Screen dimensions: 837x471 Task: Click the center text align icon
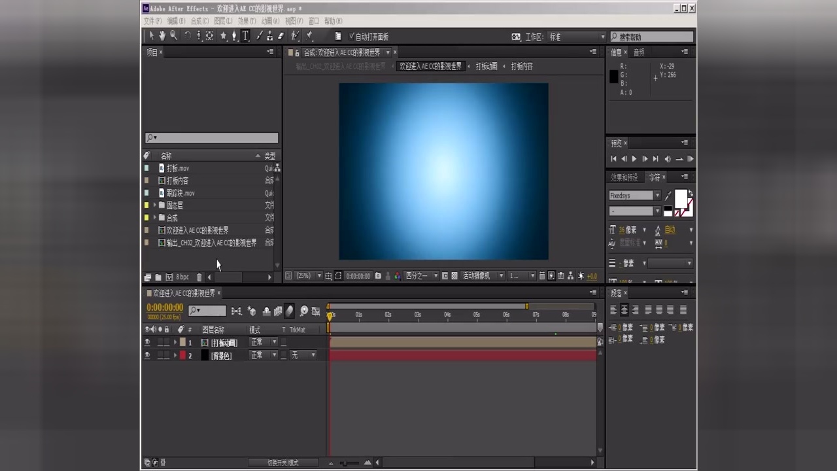coord(624,310)
